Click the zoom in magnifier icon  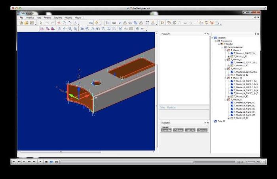70,29
